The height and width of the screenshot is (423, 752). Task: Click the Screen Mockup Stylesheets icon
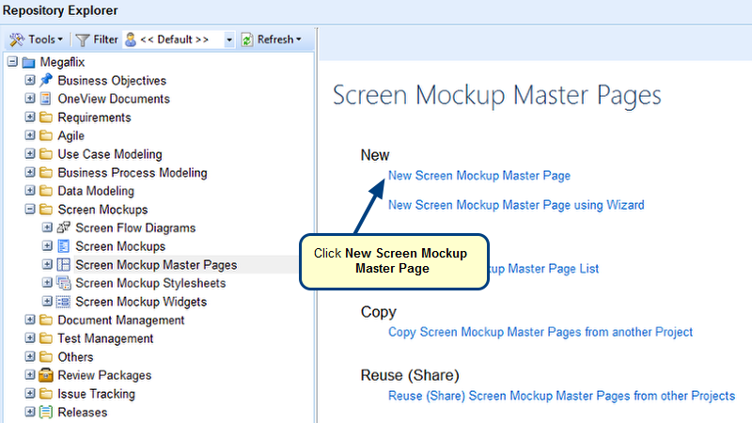(64, 283)
